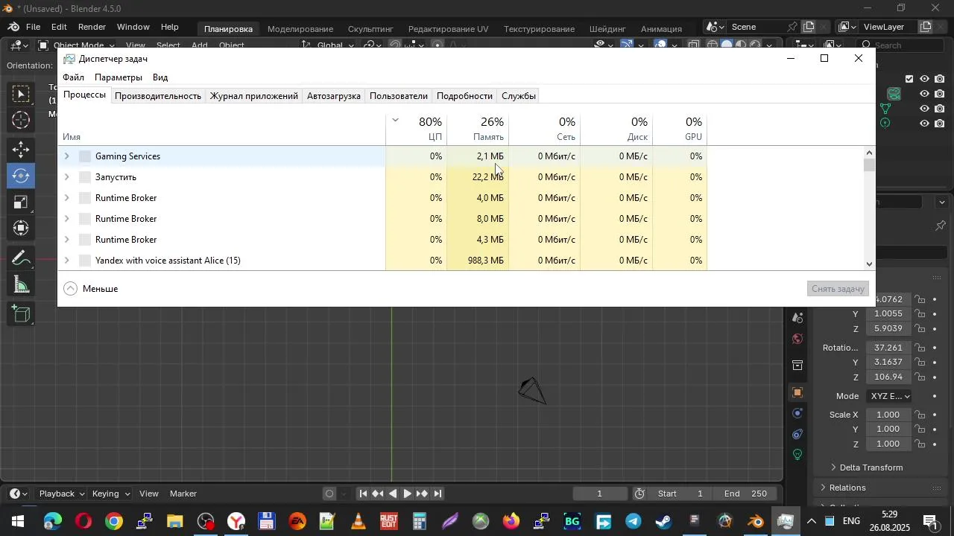Open the Object Mode selector
The width and height of the screenshot is (954, 536).
[x=76, y=45]
